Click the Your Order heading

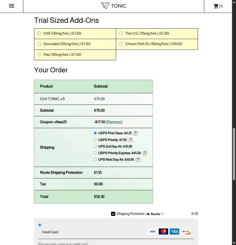pos(51,70)
